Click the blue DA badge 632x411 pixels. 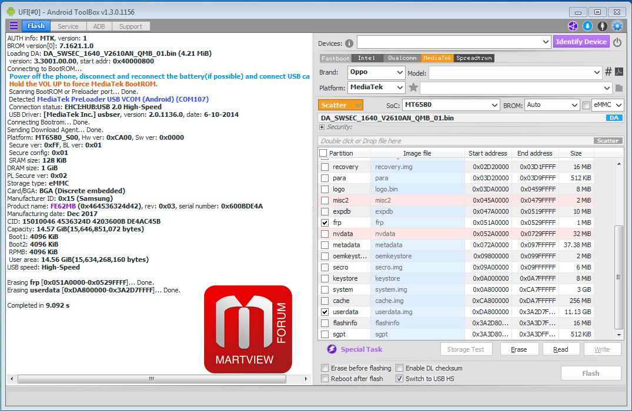pyautogui.click(x=614, y=118)
